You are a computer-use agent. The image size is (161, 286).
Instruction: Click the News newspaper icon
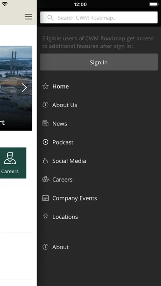coord(45,124)
